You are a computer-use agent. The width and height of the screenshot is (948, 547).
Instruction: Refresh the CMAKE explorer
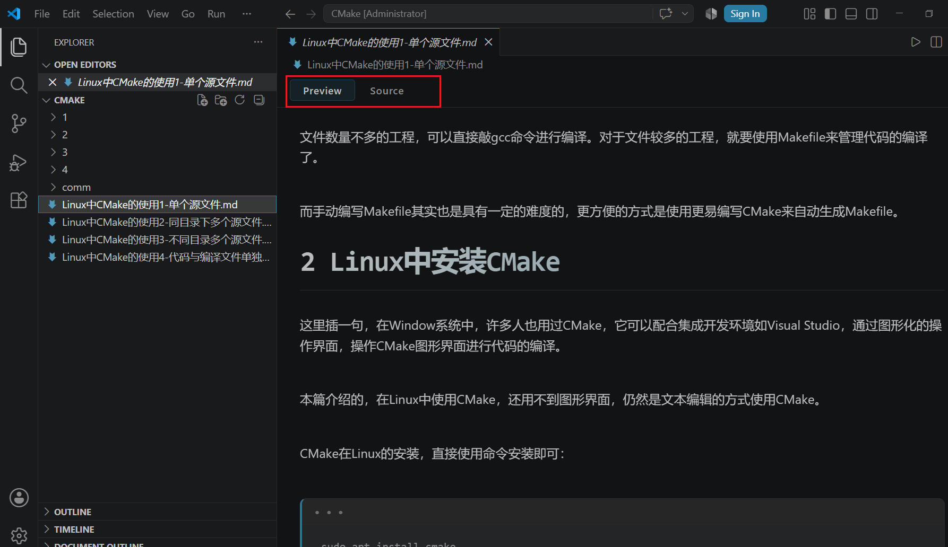click(x=240, y=100)
